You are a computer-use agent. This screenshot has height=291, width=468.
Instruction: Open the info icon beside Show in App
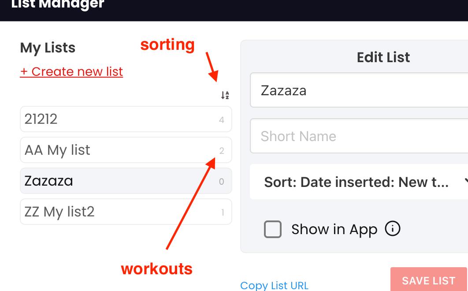(x=393, y=229)
